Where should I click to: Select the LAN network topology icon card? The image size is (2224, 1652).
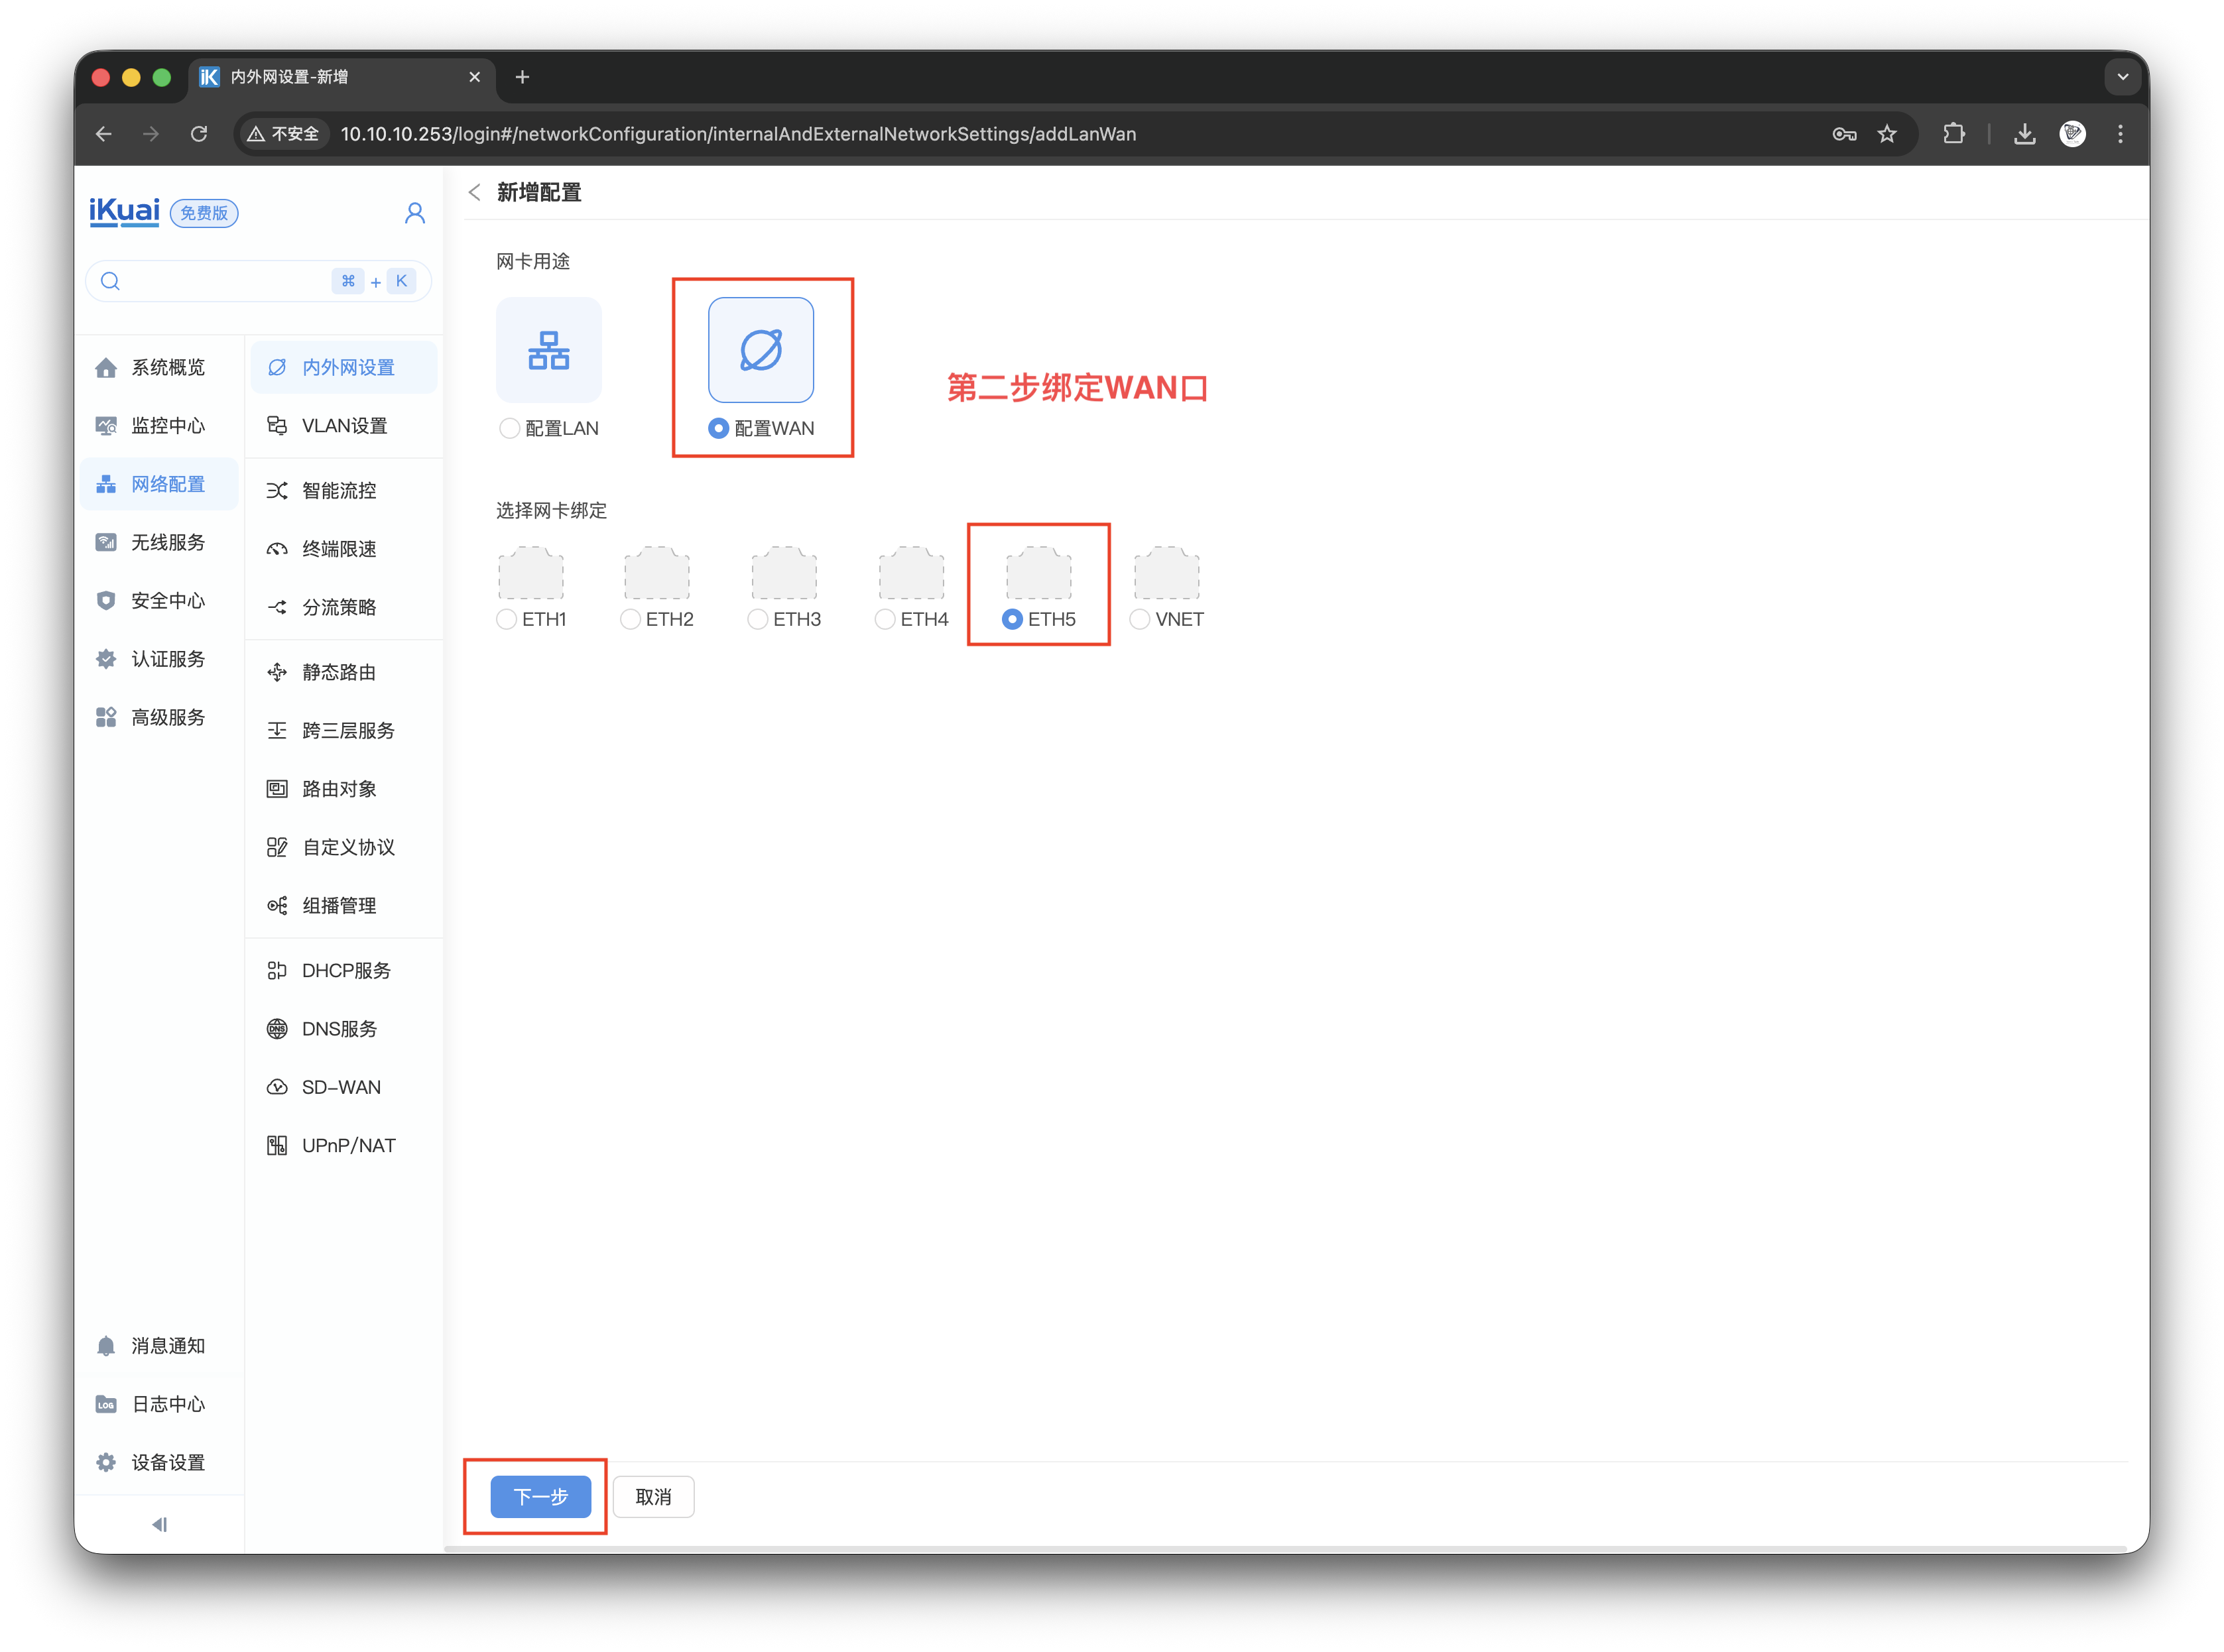click(x=549, y=350)
